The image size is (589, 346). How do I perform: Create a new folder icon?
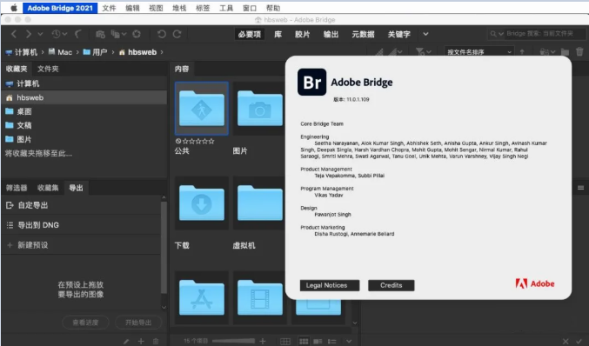click(x=565, y=52)
